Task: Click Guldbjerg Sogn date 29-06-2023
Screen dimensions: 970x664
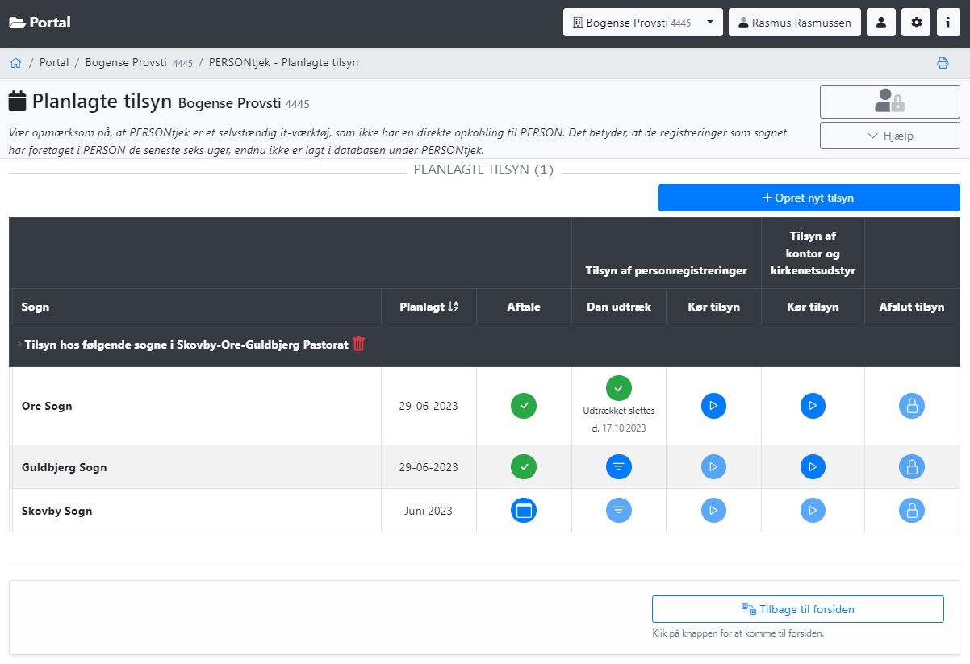Action: 429,467
